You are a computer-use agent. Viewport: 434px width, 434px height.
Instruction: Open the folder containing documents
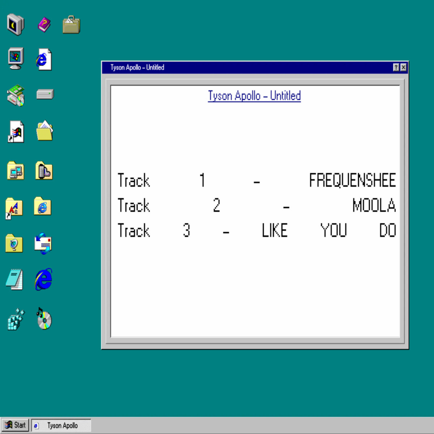(x=44, y=131)
